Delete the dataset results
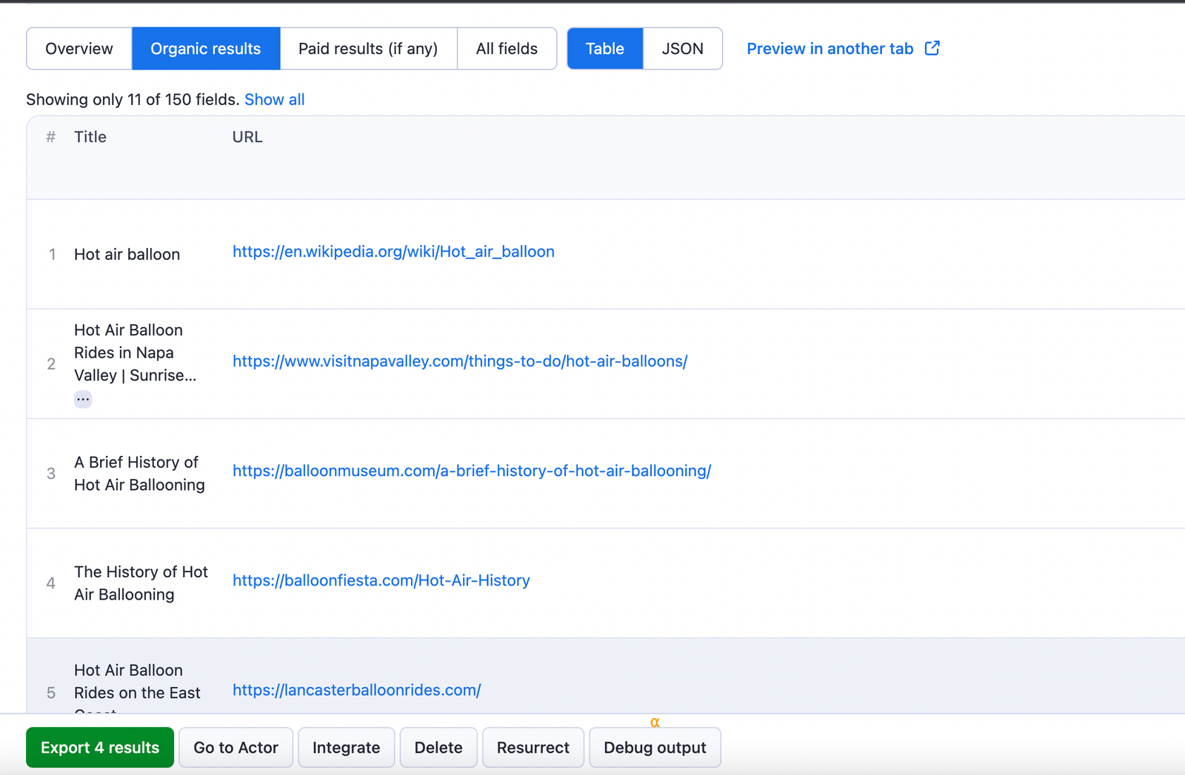Image resolution: width=1185 pixels, height=775 pixels. point(438,747)
